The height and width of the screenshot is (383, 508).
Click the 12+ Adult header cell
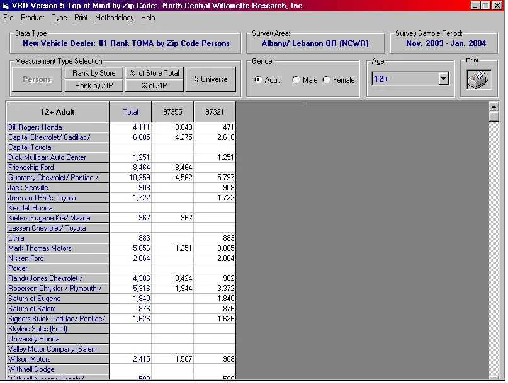click(58, 112)
